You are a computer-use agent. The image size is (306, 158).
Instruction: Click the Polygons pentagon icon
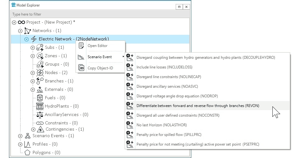point(27,153)
